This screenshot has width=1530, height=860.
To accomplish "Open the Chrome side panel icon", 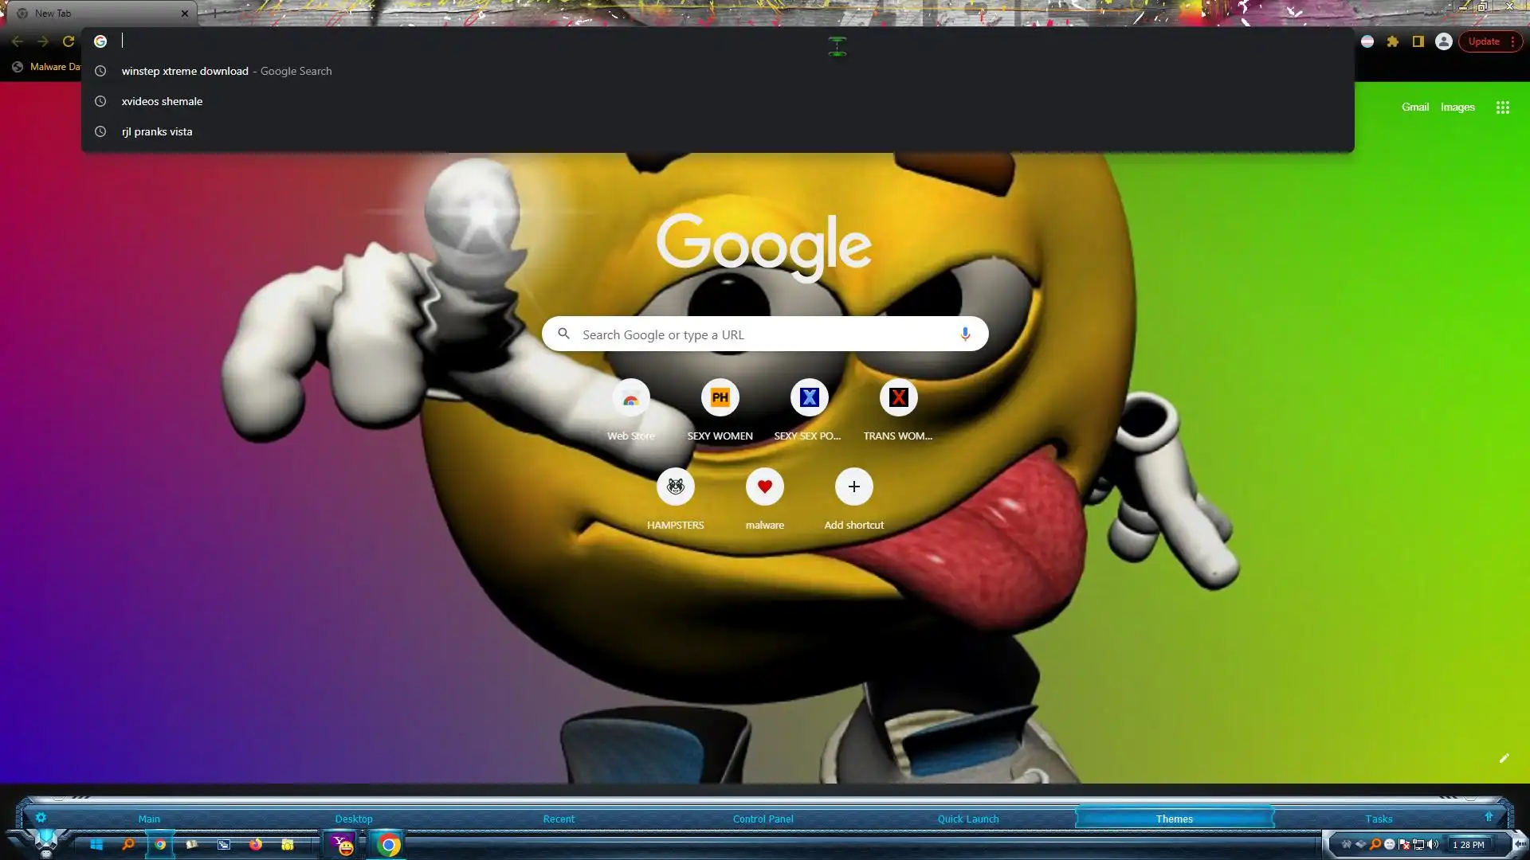I will [x=1418, y=41].
